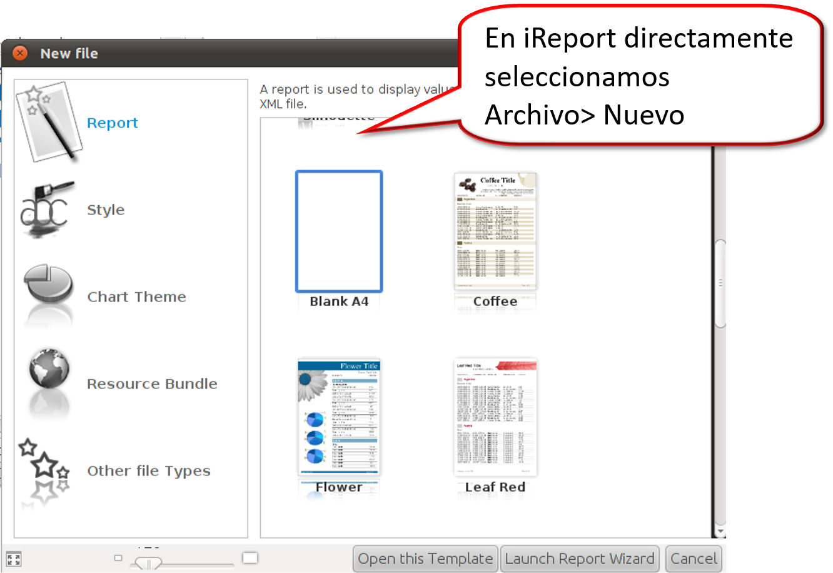Select the Leaf Red template thumbnail
Viewport: 833px width, 573px height.
tap(495, 418)
